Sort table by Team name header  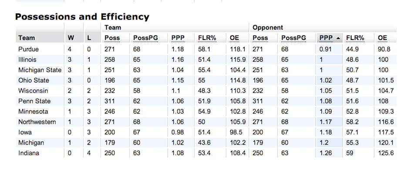coord(27,38)
